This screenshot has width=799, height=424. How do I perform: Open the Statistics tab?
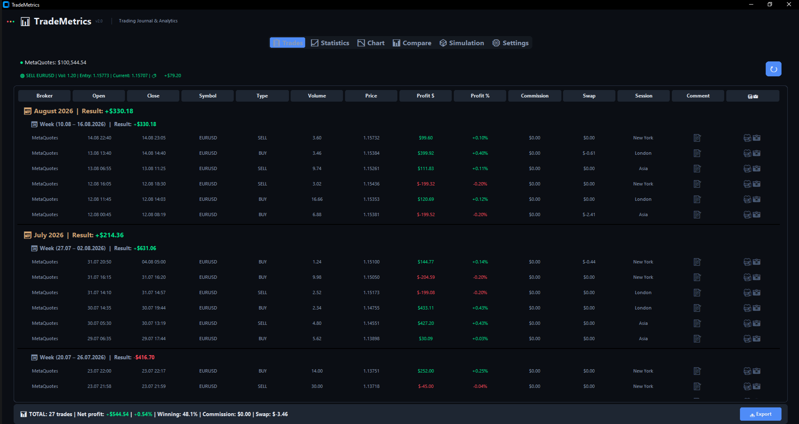[330, 43]
